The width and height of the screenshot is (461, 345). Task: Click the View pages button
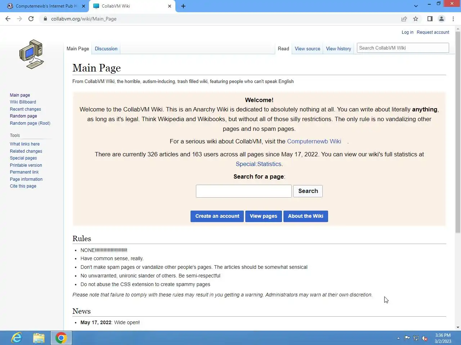[264, 216]
